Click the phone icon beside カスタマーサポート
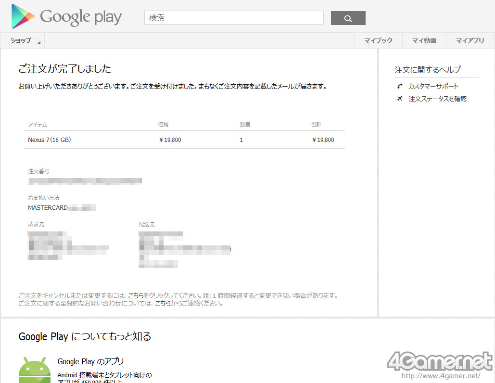495x383 pixels. pos(400,86)
